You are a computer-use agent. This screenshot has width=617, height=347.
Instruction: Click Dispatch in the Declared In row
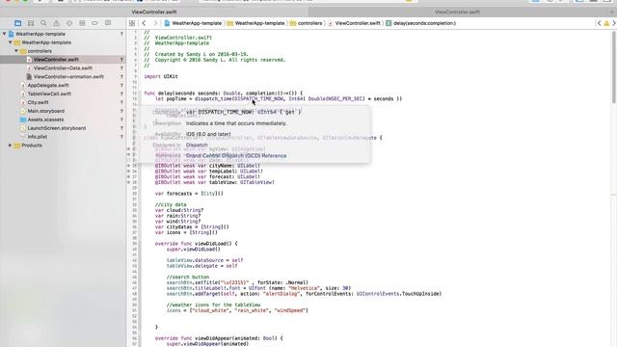pyautogui.click(x=197, y=145)
